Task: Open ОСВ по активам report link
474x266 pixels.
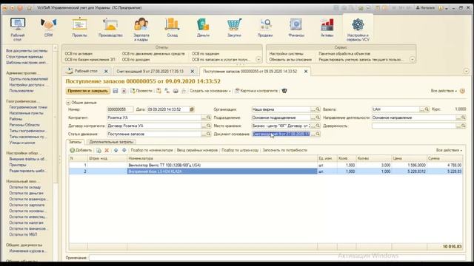Action: pyautogui.click(x=79, y=54)
